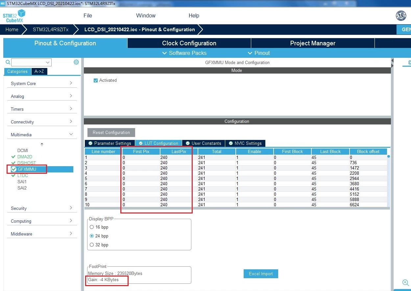Click Reset Configuration button
The image size is (411, 291).
pos(111,132)
